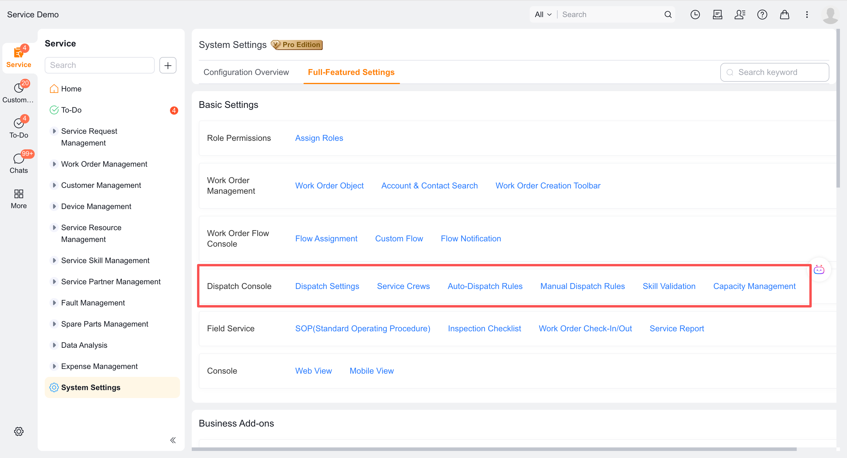
Task: Open the Chats icon with 99+ badge
Action: point(19,163)
